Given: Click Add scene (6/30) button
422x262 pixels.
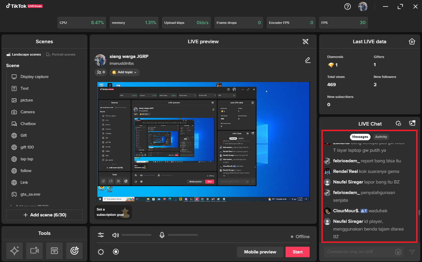Looking at the screenshot, I should 45,215.
